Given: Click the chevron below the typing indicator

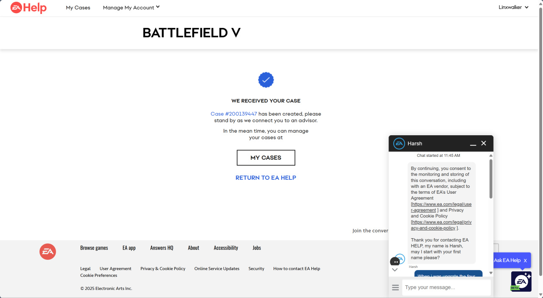Looking at the screenshot, I should coord(395,270).
